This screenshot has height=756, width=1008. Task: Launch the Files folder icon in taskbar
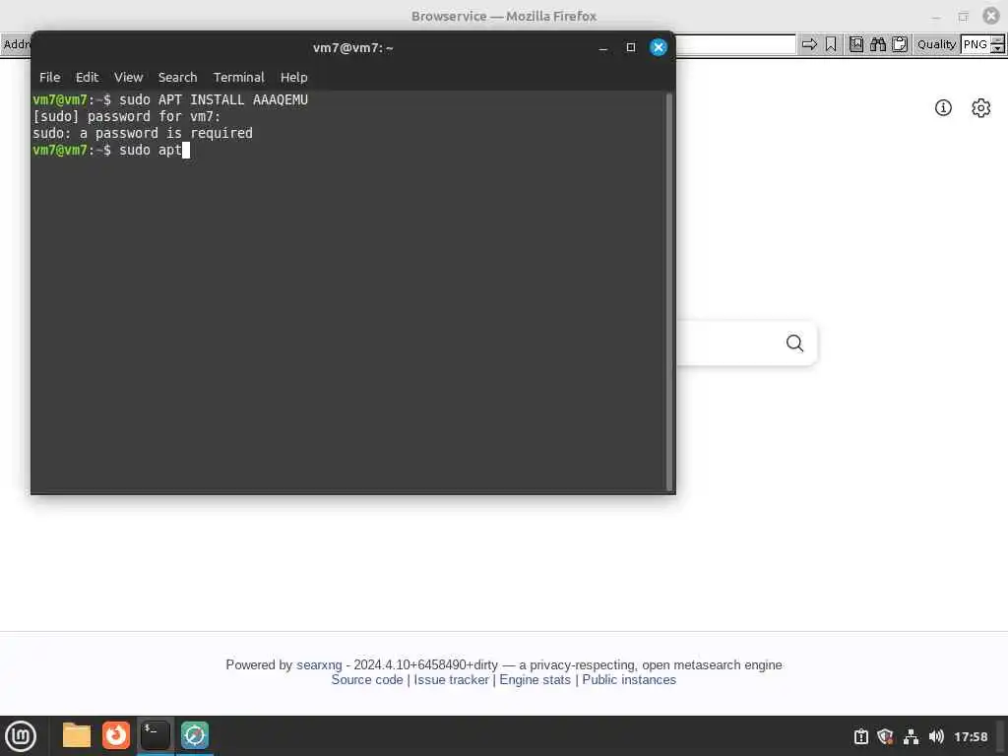pyautogui.click(x=77, y=735)
